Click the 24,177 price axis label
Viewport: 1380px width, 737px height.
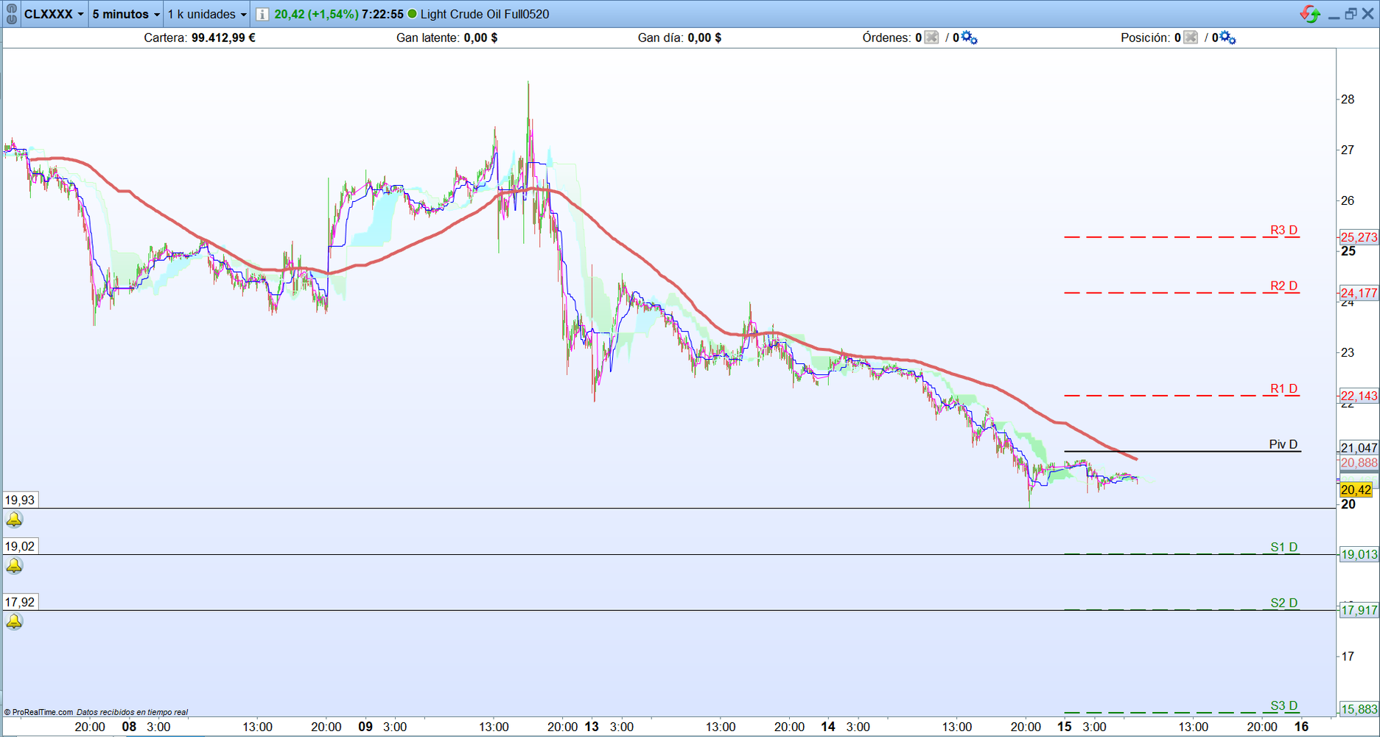coord(1359,293)
